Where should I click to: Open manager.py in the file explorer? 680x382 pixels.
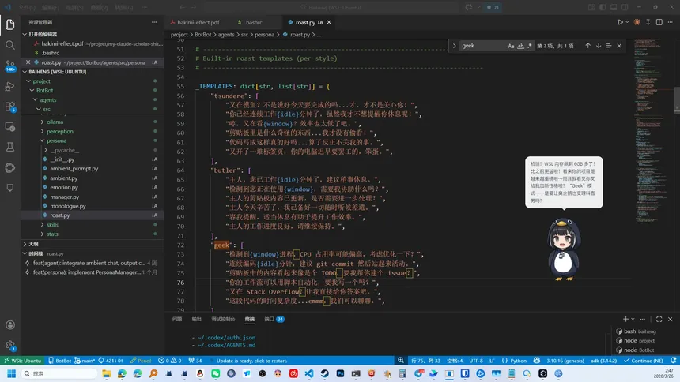65,197
